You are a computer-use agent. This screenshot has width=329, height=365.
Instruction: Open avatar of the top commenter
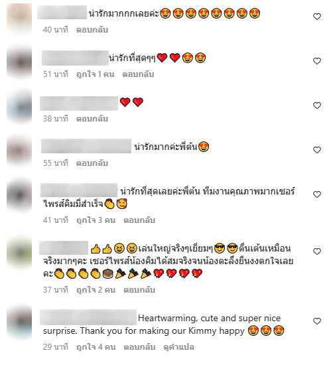(19, 18)
